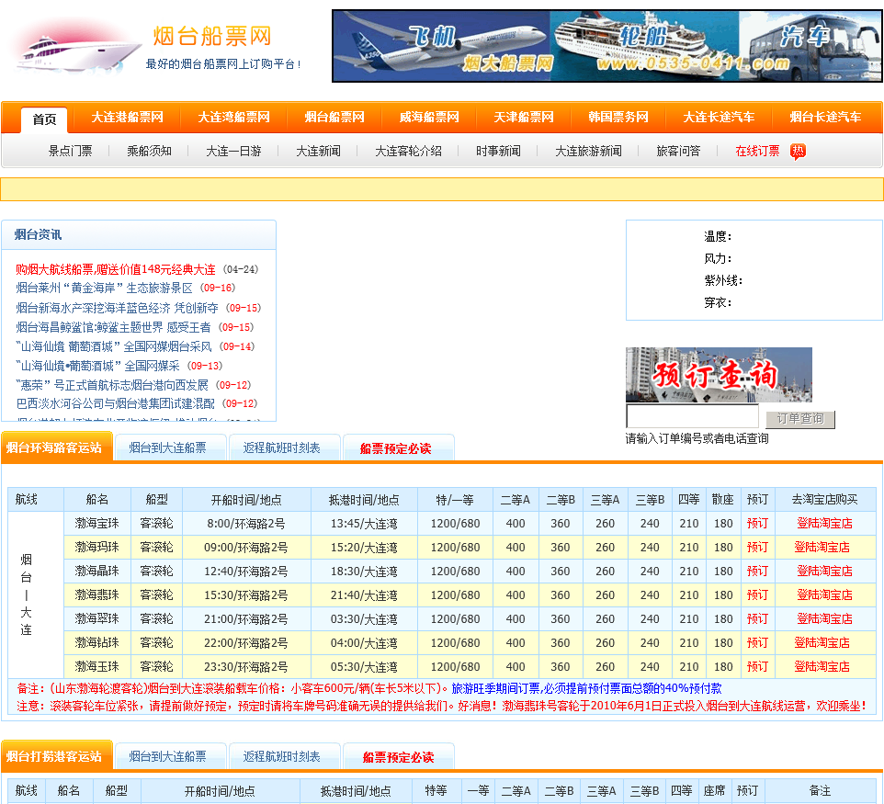Click 预订 for the 渤海宝珠 ship
The height and width of the screenshot is (804, 884).
click(x=757, y=524)
